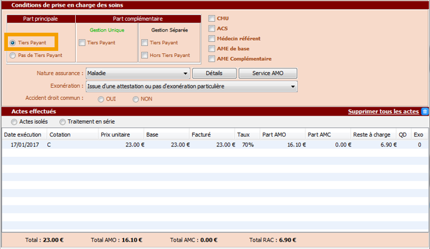
Task: Select Pas de Tiers Payant option
Action: point(13,55)
